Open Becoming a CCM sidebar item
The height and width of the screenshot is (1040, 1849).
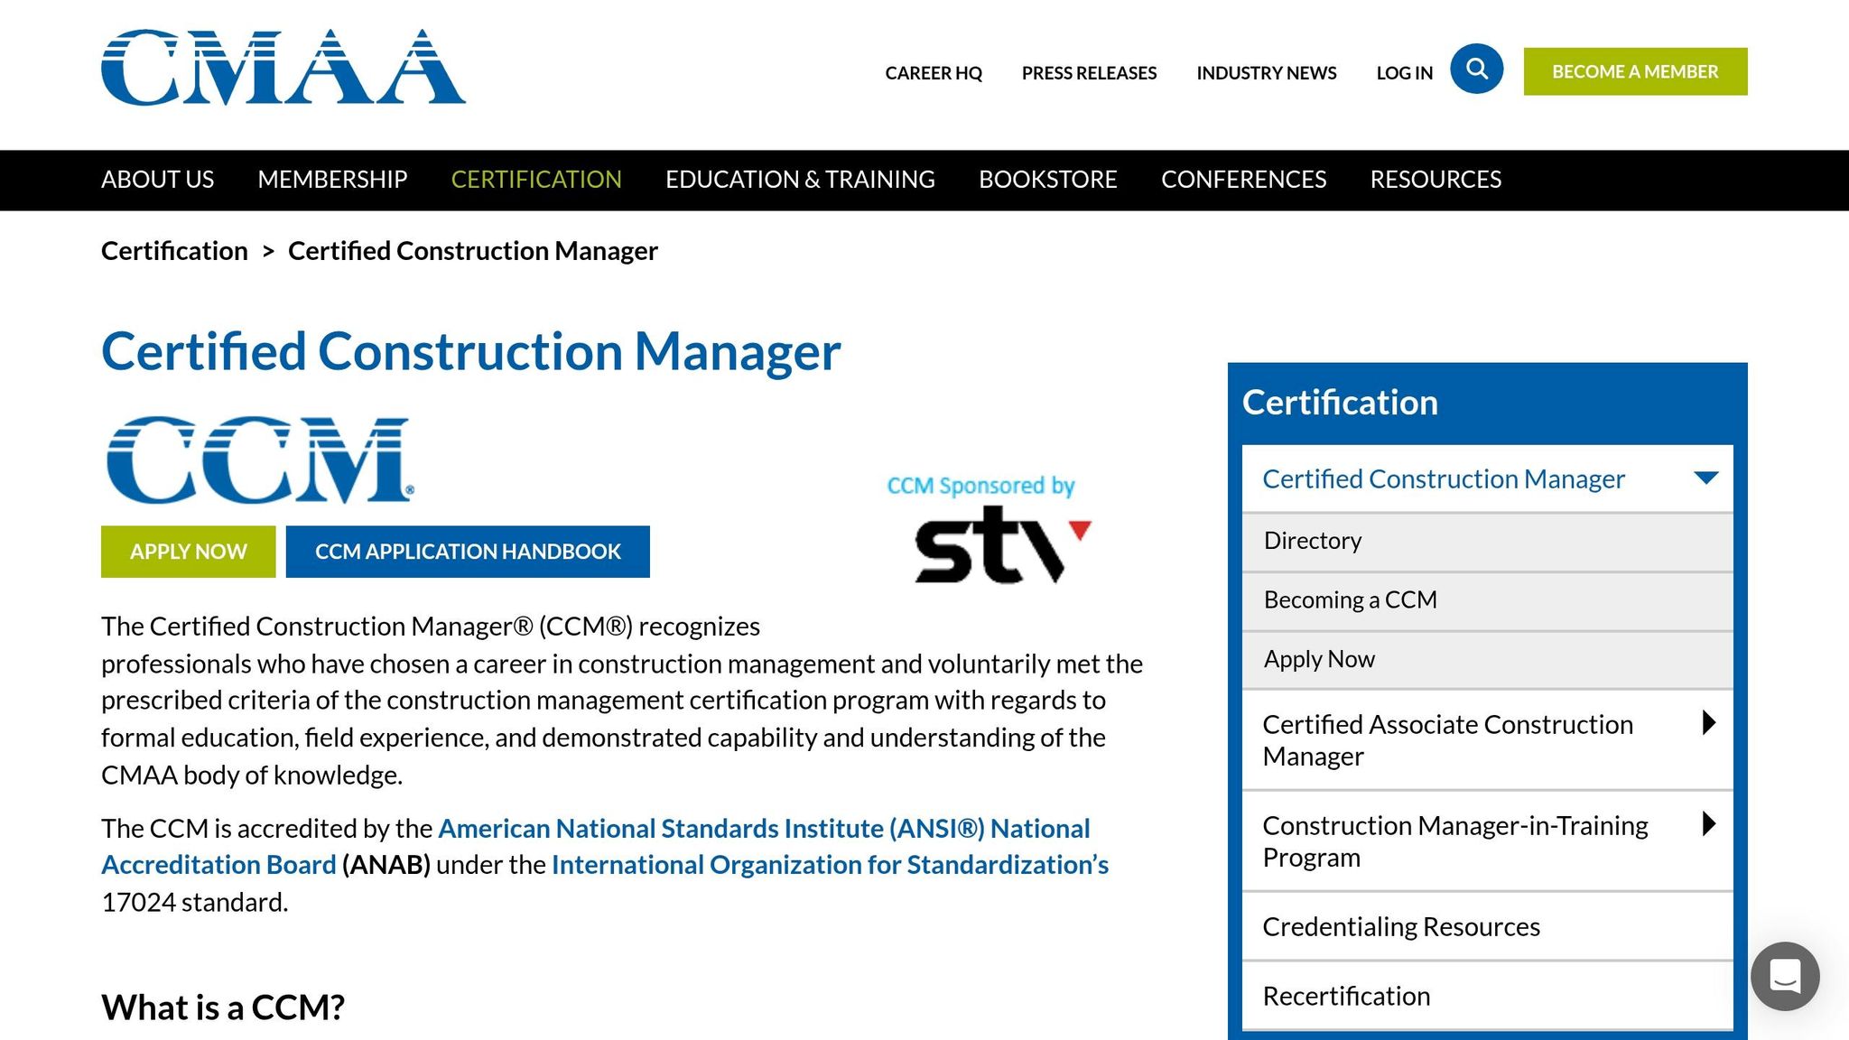pyautogui.click(x=1487, y=600)
